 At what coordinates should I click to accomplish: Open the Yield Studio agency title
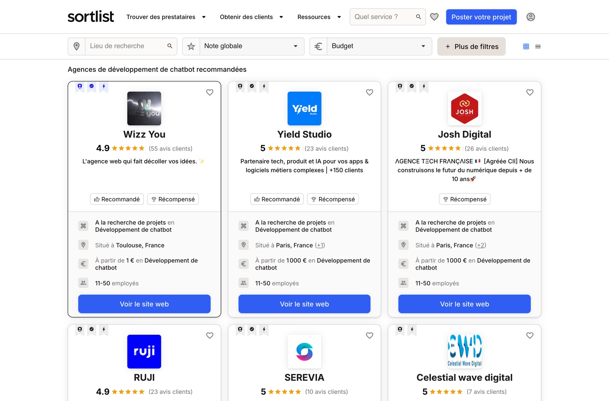(304, 134)
